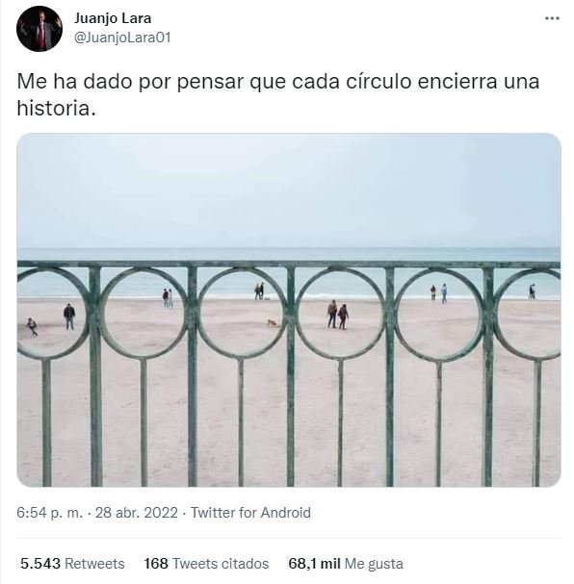
Task: Click the 28 abr. 2022 date
Action: click(x=137, y=513)
